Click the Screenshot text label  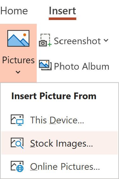click(77, 41)
